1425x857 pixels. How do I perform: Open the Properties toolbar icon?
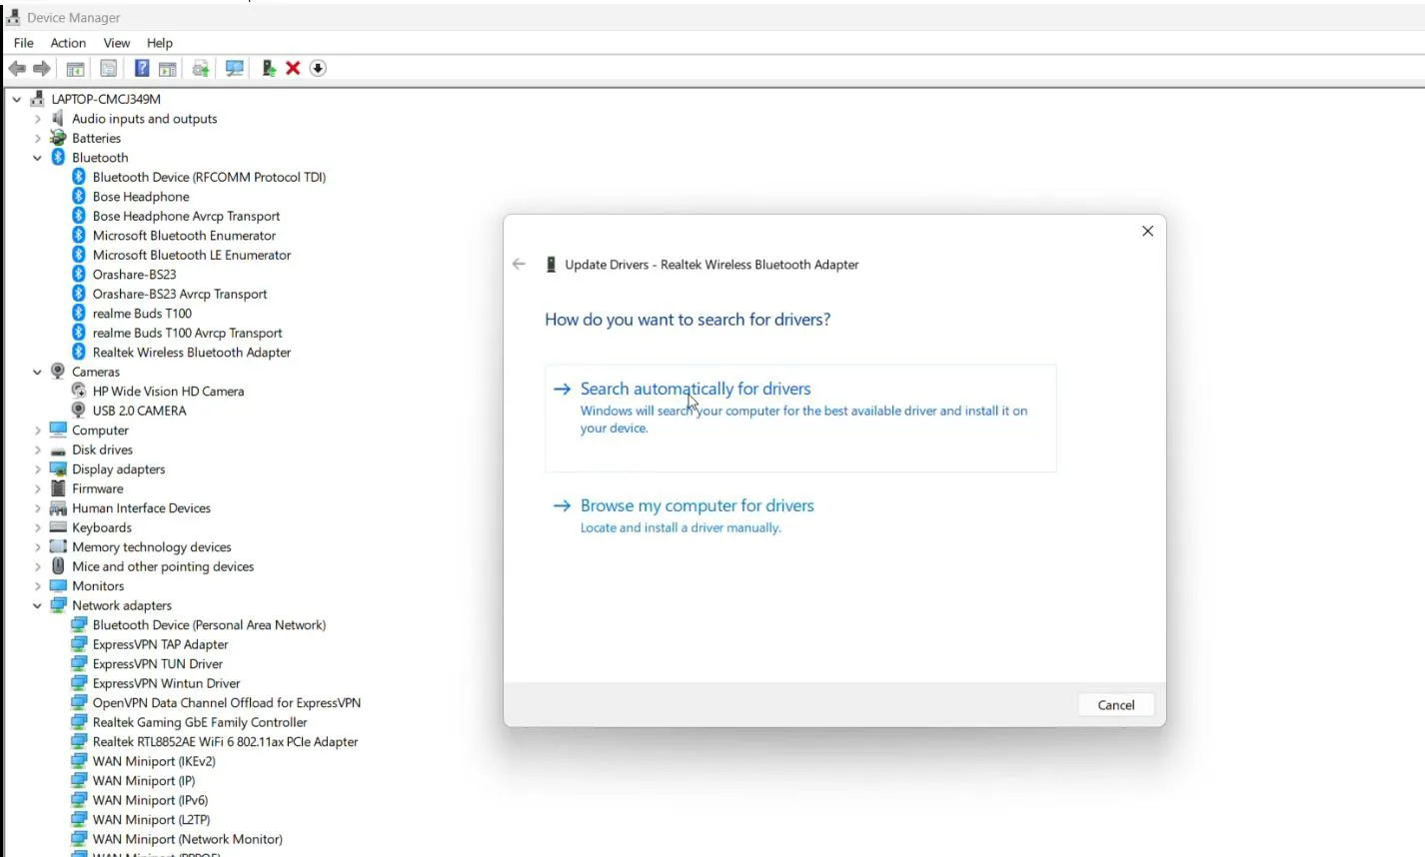(107, 68)
